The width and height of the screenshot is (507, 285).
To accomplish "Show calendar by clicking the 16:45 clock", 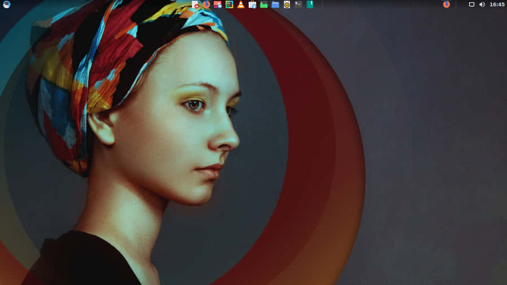I will click(497, 5).
